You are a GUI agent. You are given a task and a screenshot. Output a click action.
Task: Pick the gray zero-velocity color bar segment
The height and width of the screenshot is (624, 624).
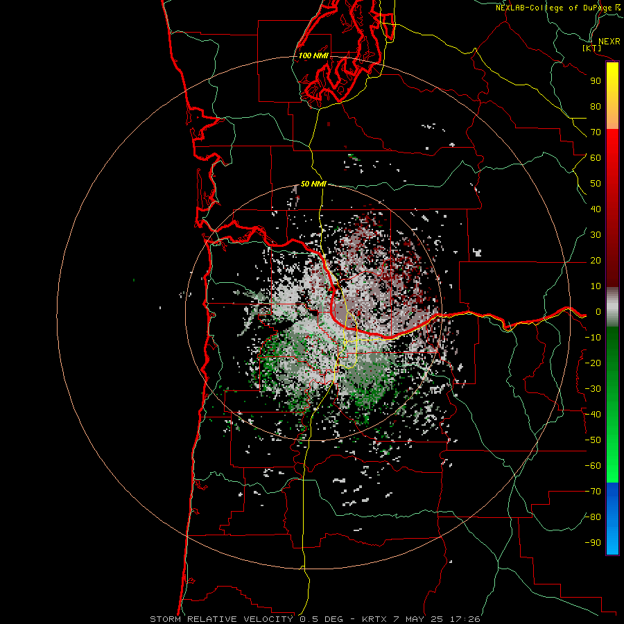612,306
